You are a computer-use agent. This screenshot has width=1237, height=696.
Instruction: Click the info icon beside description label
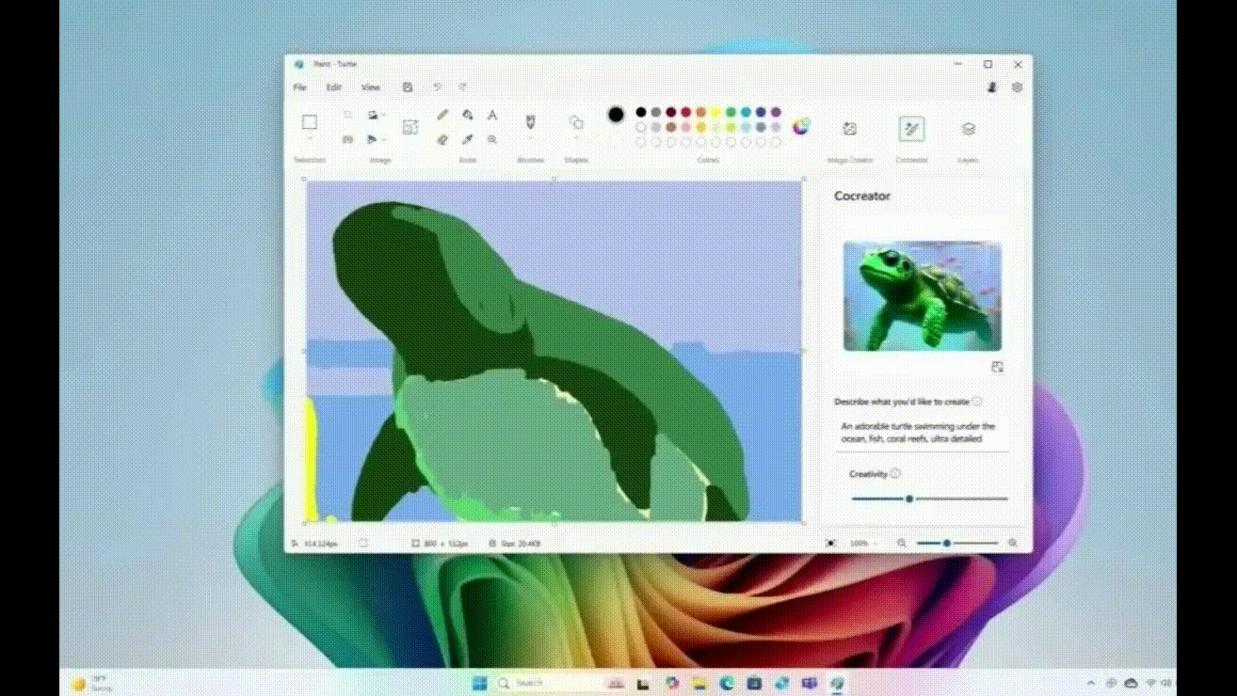tap(977, 402)
